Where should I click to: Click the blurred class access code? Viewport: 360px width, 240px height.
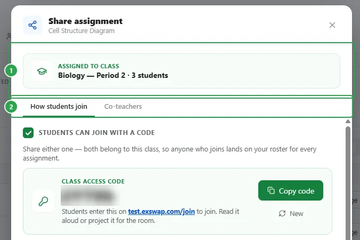pos(90,196)
